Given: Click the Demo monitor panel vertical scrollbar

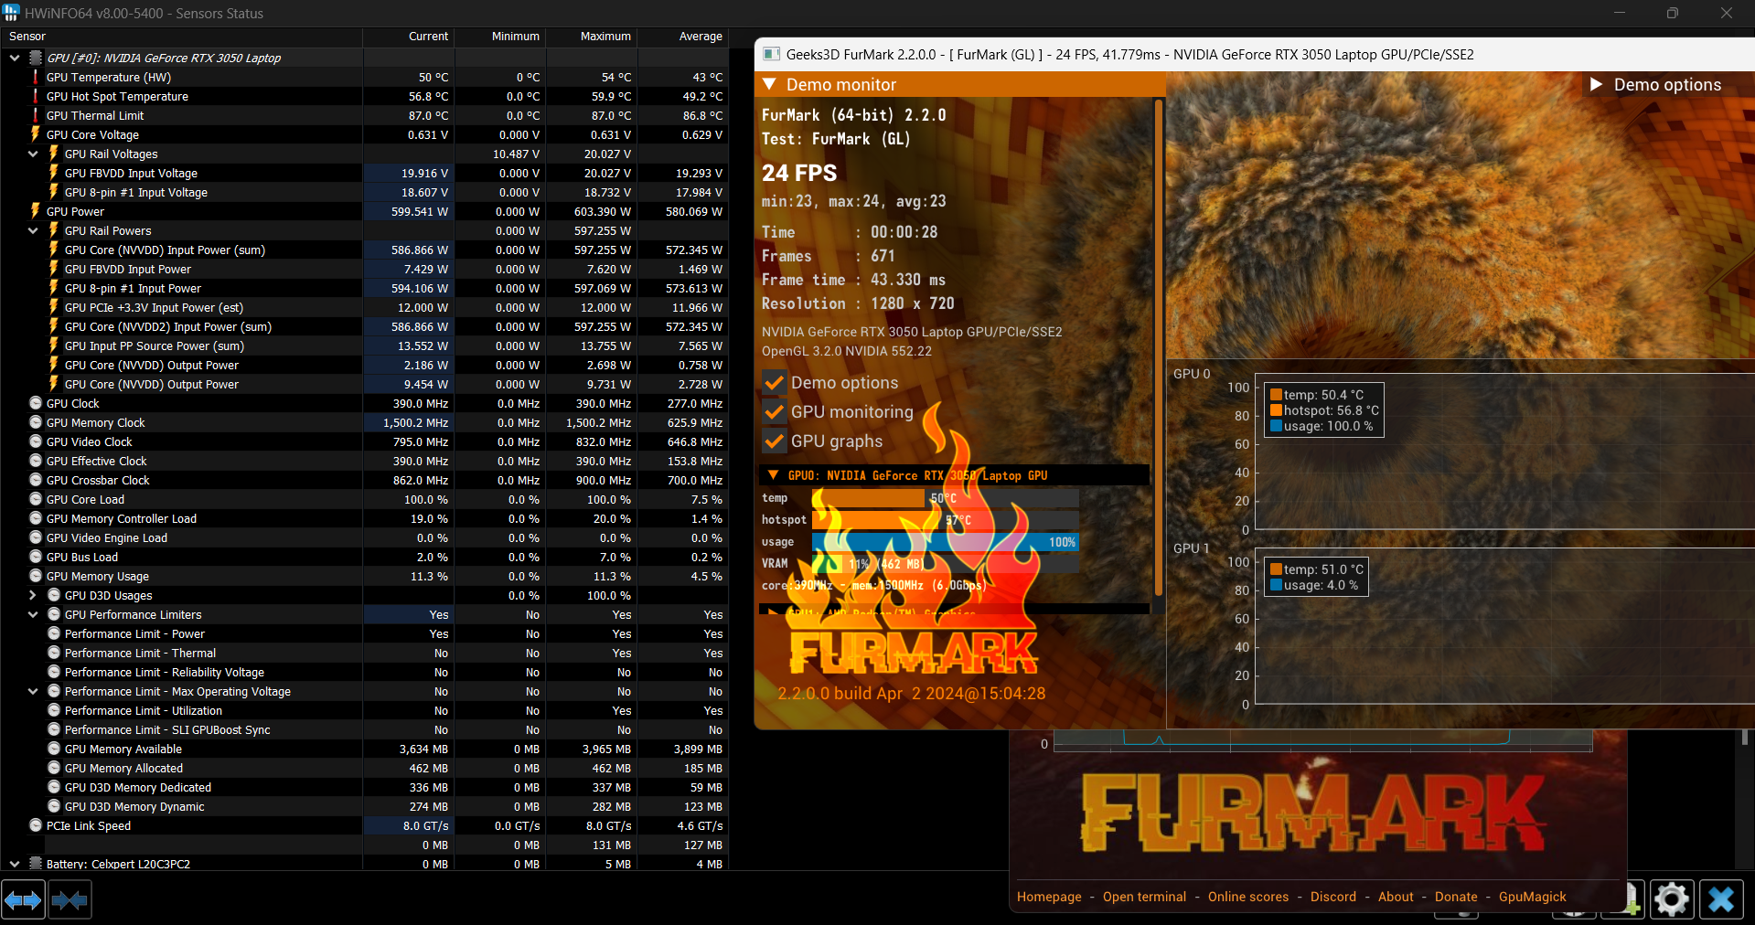Looking at the screenshot, I should point(1158,347).
